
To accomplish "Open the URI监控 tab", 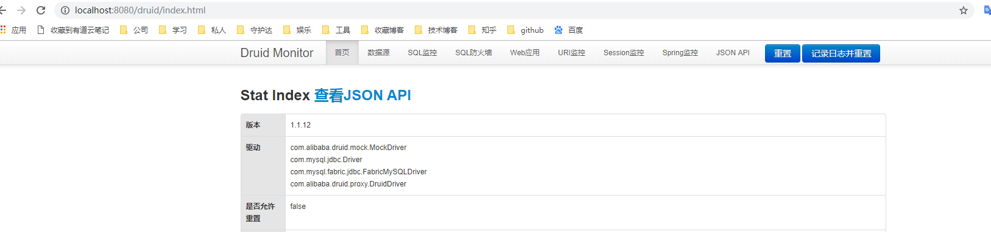I will coord(571,53).
